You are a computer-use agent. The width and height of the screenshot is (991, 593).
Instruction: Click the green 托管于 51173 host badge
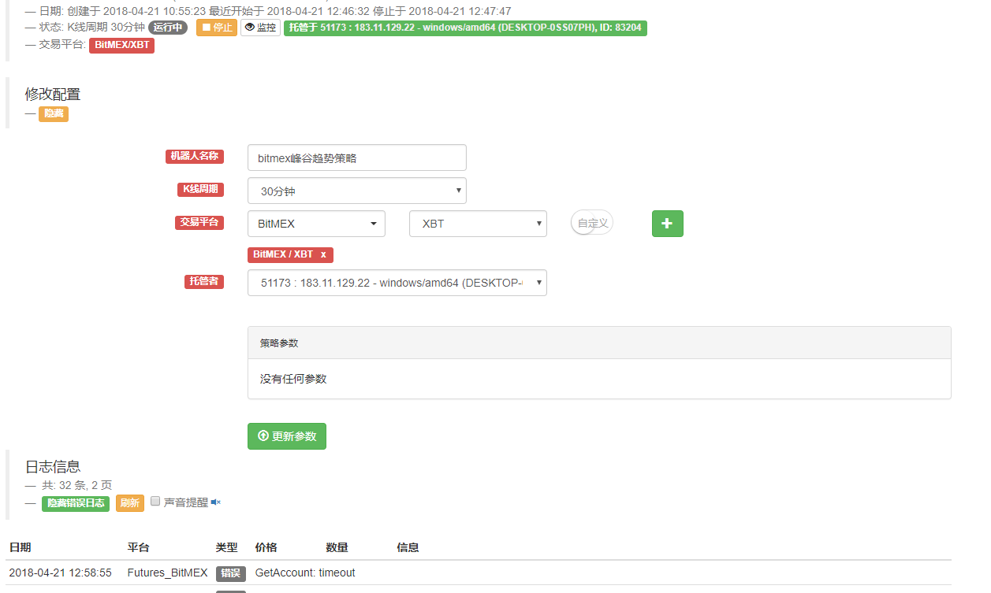click(465, 28)
